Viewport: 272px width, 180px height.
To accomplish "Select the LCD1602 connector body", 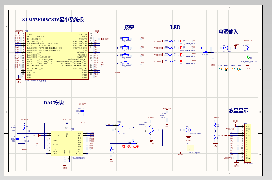I will 248,144.
